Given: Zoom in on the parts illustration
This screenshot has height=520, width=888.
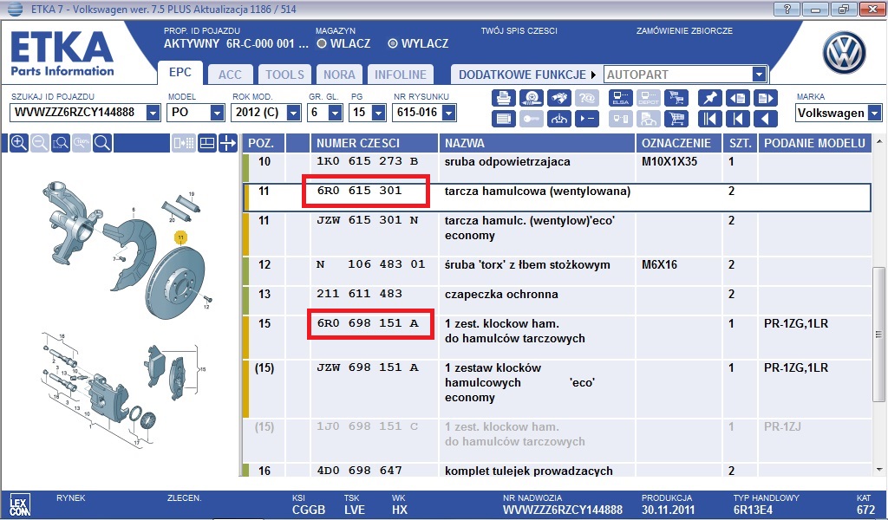Looking at the screenshot, I should [19, 143].
